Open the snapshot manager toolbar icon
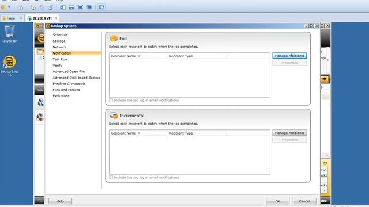Viewport: 369px width, 207px height. pos(50,7)
